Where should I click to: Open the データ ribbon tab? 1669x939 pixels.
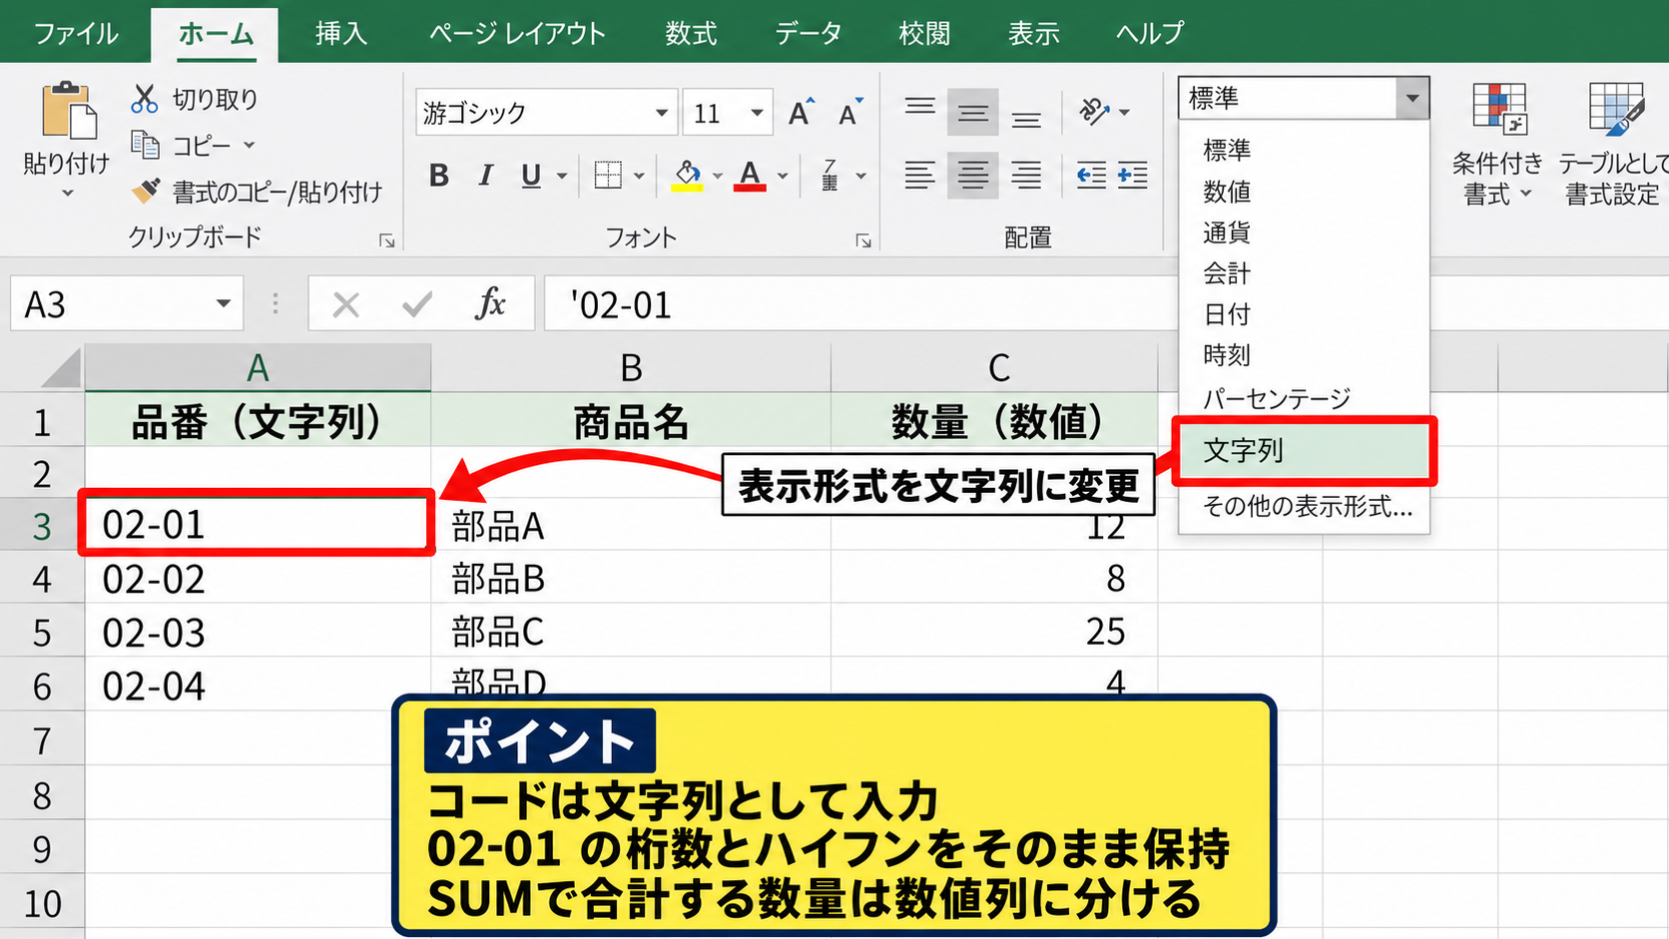coord(809,33)
